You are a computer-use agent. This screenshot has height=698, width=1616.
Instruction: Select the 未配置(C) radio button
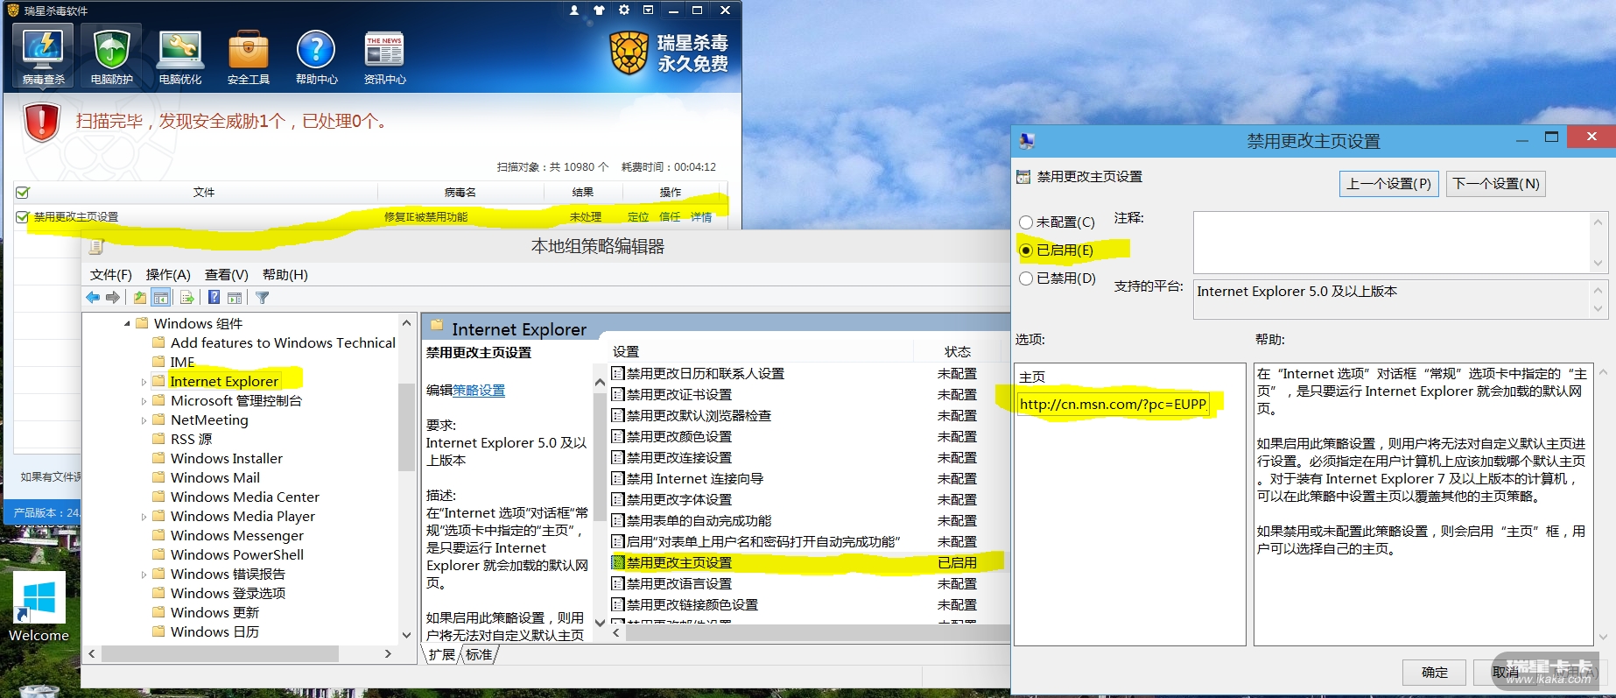click(1026, 222)
